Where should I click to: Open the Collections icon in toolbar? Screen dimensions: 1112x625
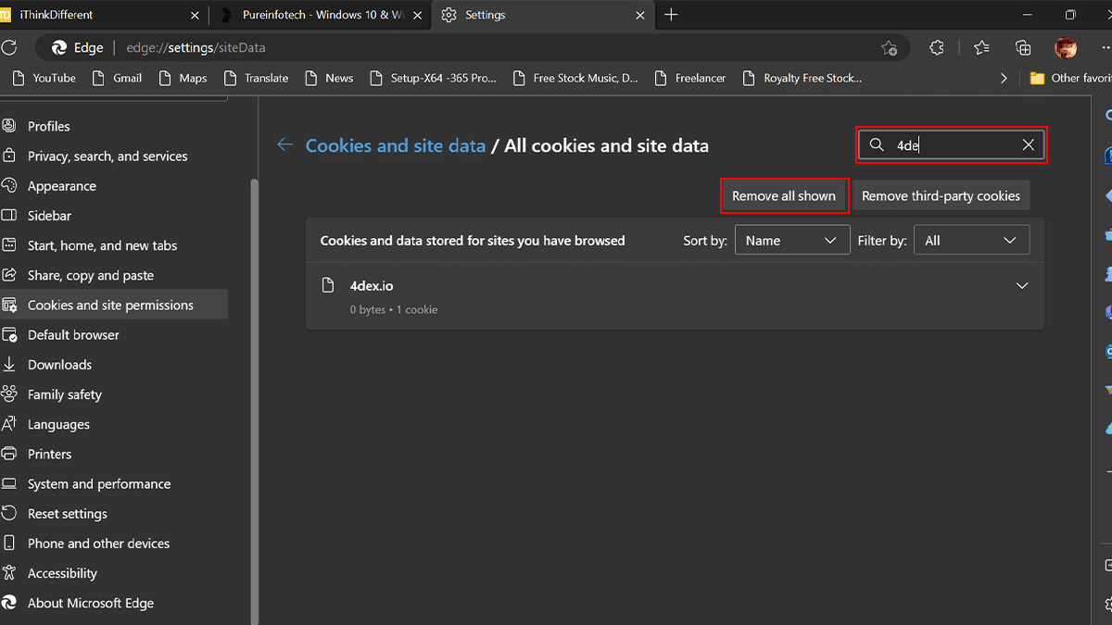point(1023,47)
